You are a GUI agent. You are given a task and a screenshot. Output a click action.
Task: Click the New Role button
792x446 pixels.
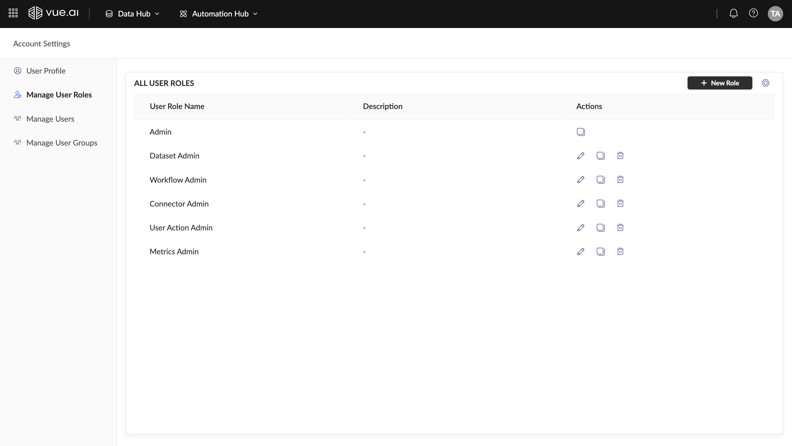(x=719, y=83)
